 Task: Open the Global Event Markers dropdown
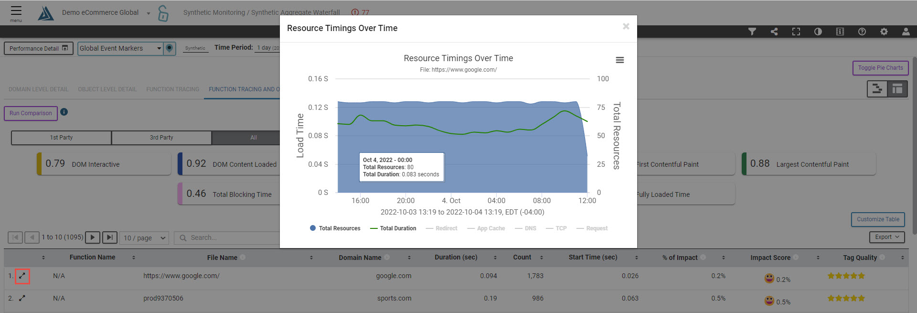click(120, 48)
